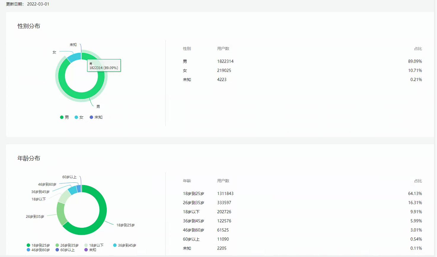Select the light green 26岁到35岁 donut segment
This screenshot has width=437, height=257.
pos(61,214)
